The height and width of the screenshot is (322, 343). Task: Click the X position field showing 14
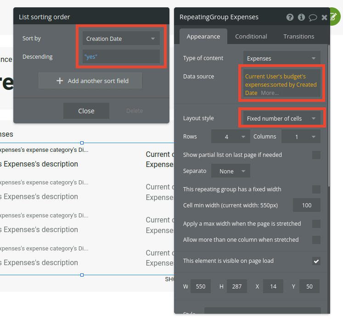273,286
